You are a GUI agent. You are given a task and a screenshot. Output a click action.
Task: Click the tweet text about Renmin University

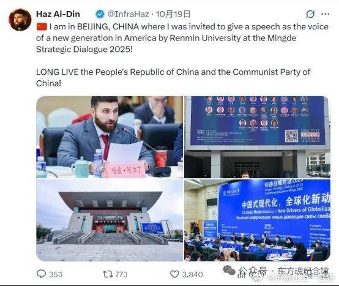pos(182,38)
